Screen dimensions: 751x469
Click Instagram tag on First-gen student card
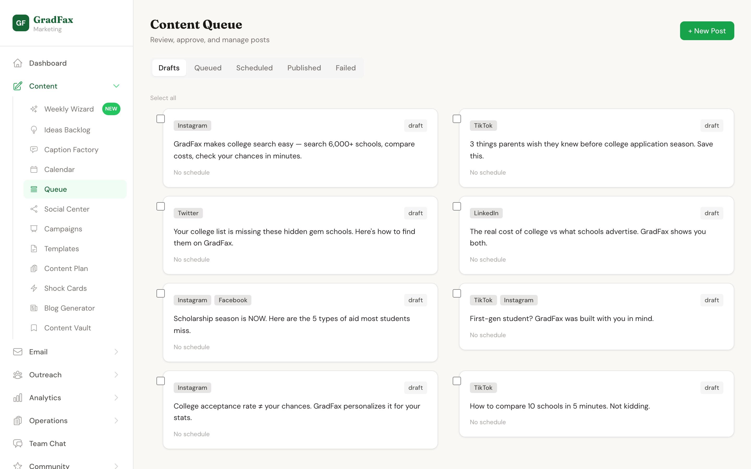pyautogui.click(x=519, y=300)
